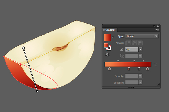Select the rightmost dark red gradient stop
The height and width of the screenshot is (112, 169).
(x=148, y=68)
